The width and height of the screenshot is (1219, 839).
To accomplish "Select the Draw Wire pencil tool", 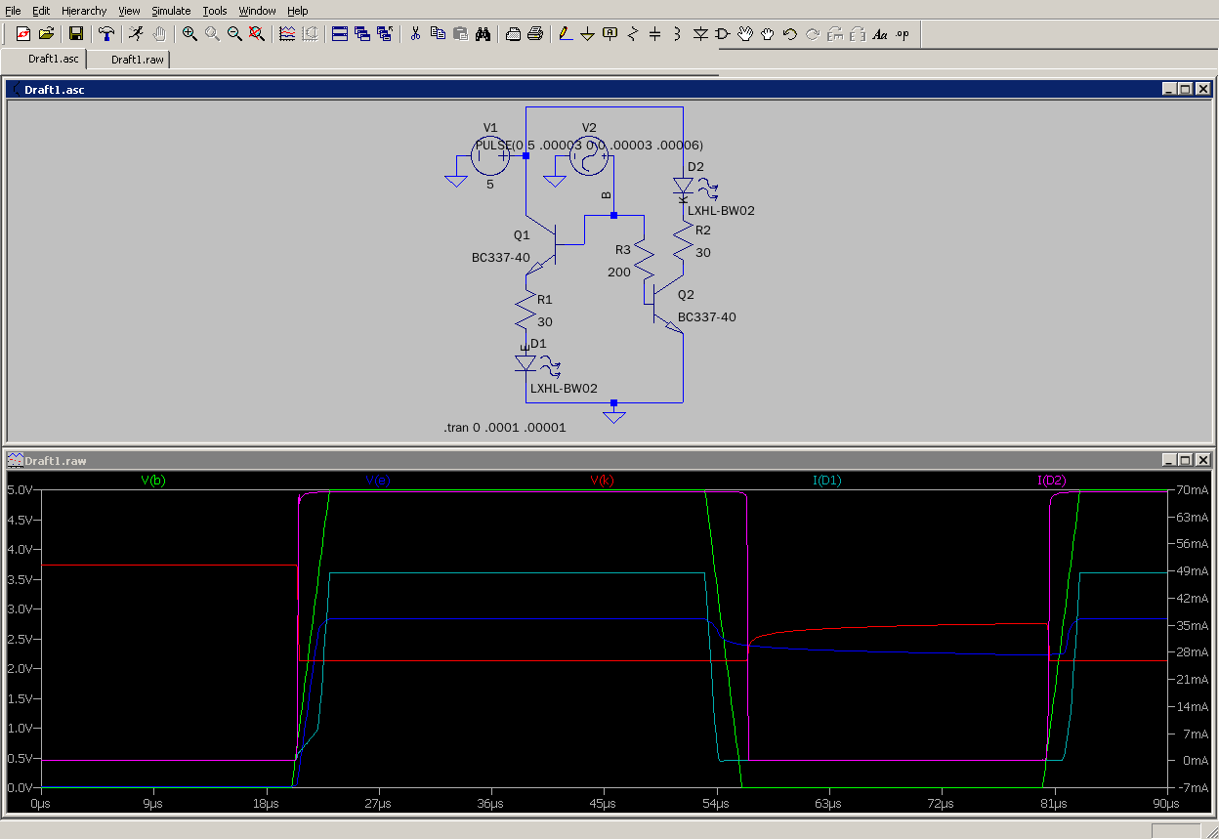I will click(566, 34).
